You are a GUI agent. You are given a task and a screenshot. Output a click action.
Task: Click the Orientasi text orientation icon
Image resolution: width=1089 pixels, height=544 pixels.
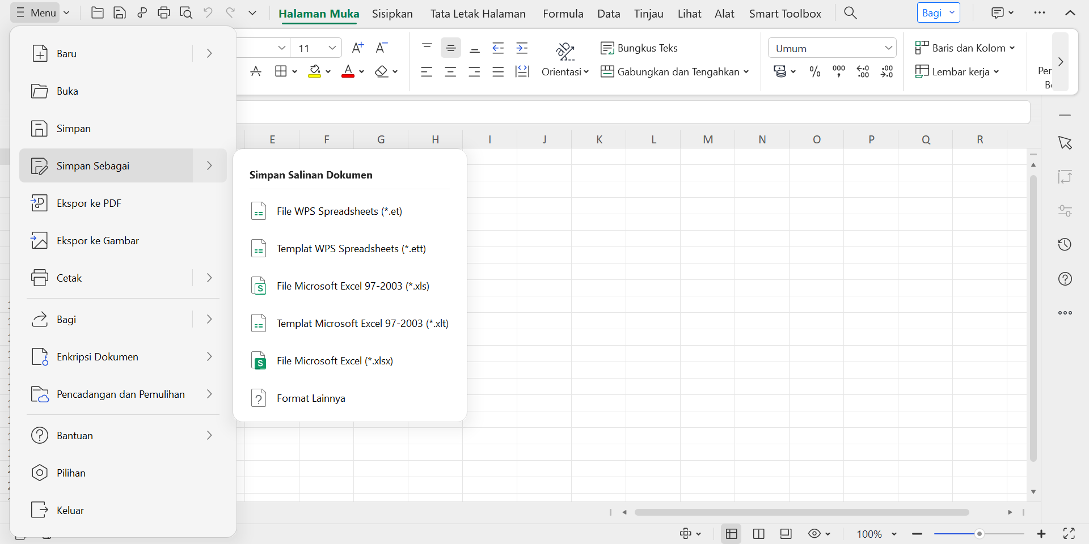pyautogui.click(x=565, y=51)
